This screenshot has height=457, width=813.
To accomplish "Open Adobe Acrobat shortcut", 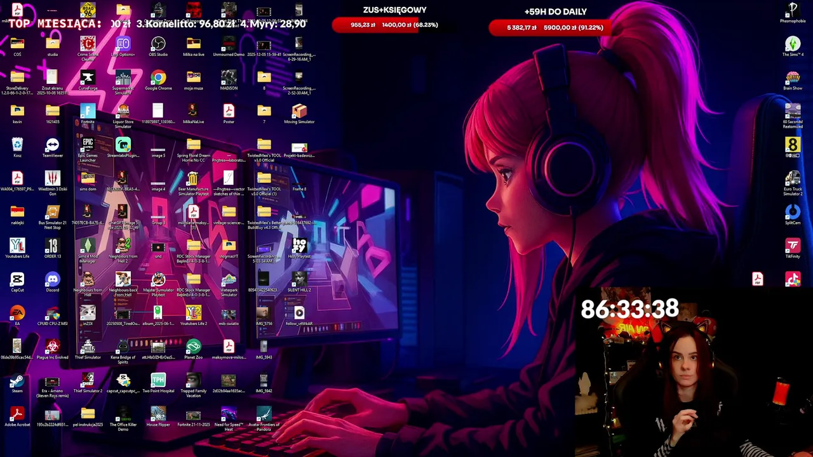I will point(17,416).
